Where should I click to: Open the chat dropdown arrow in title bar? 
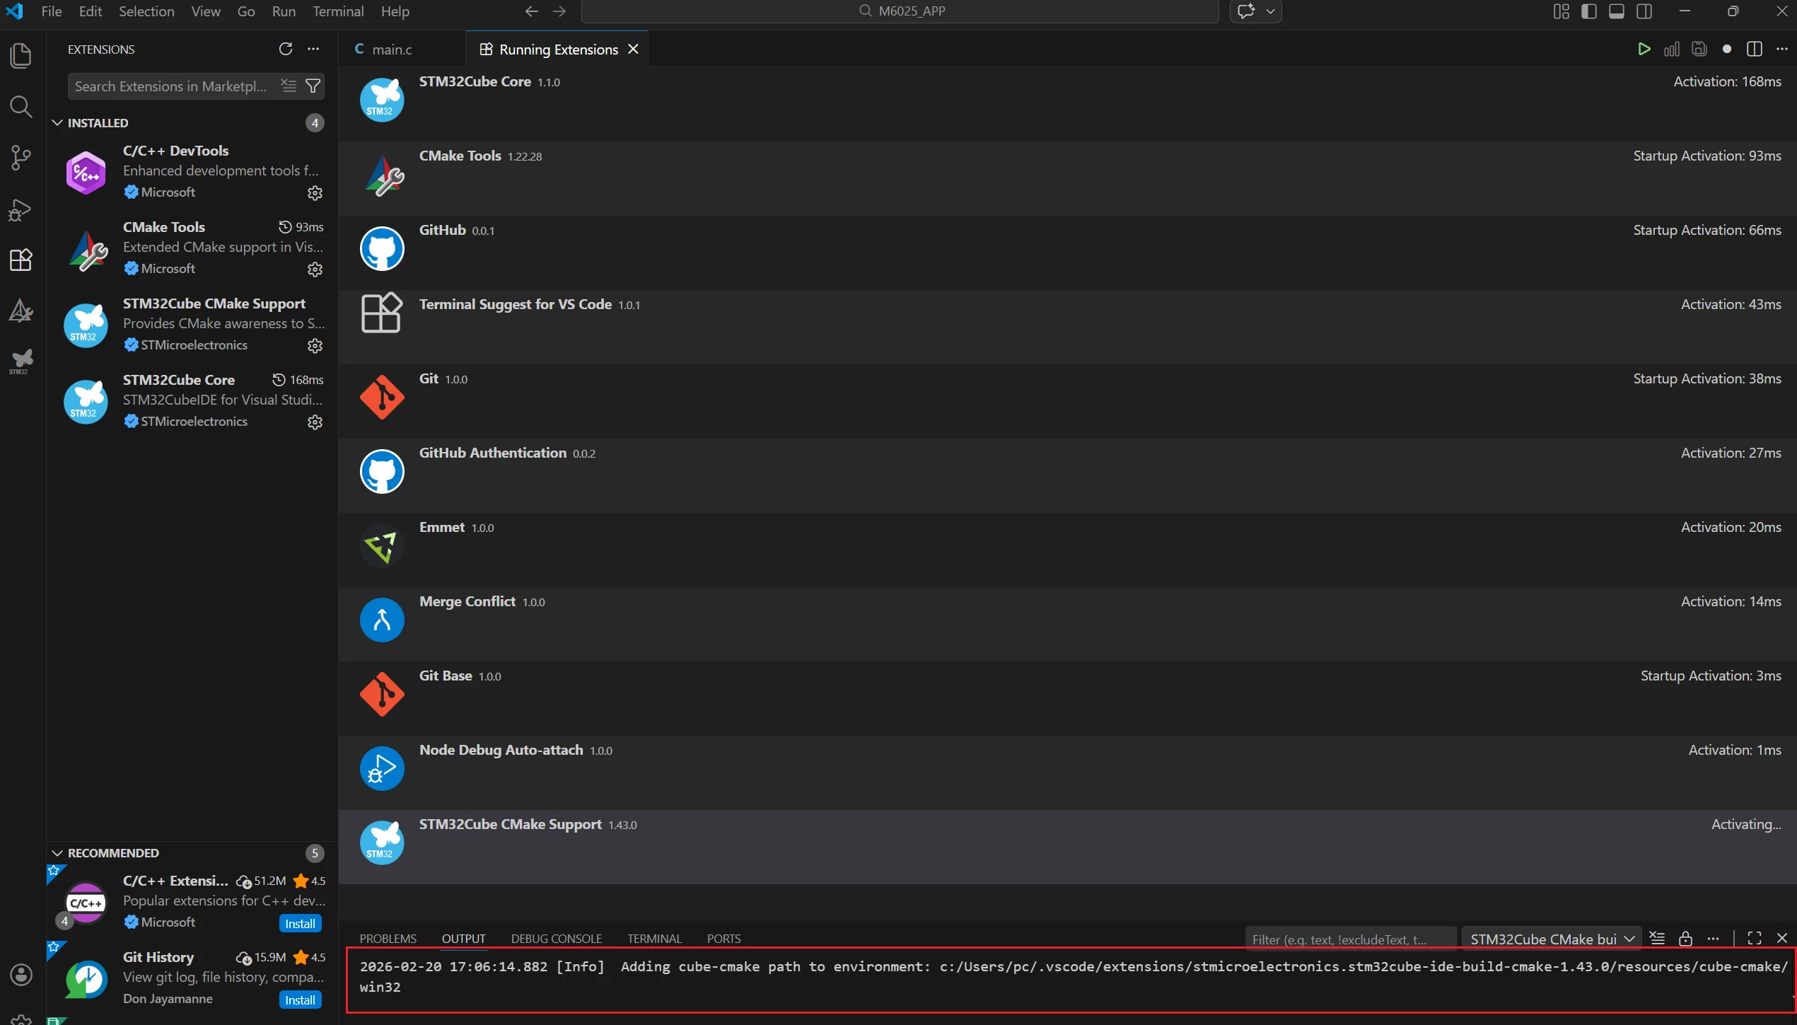[1270, 11]
